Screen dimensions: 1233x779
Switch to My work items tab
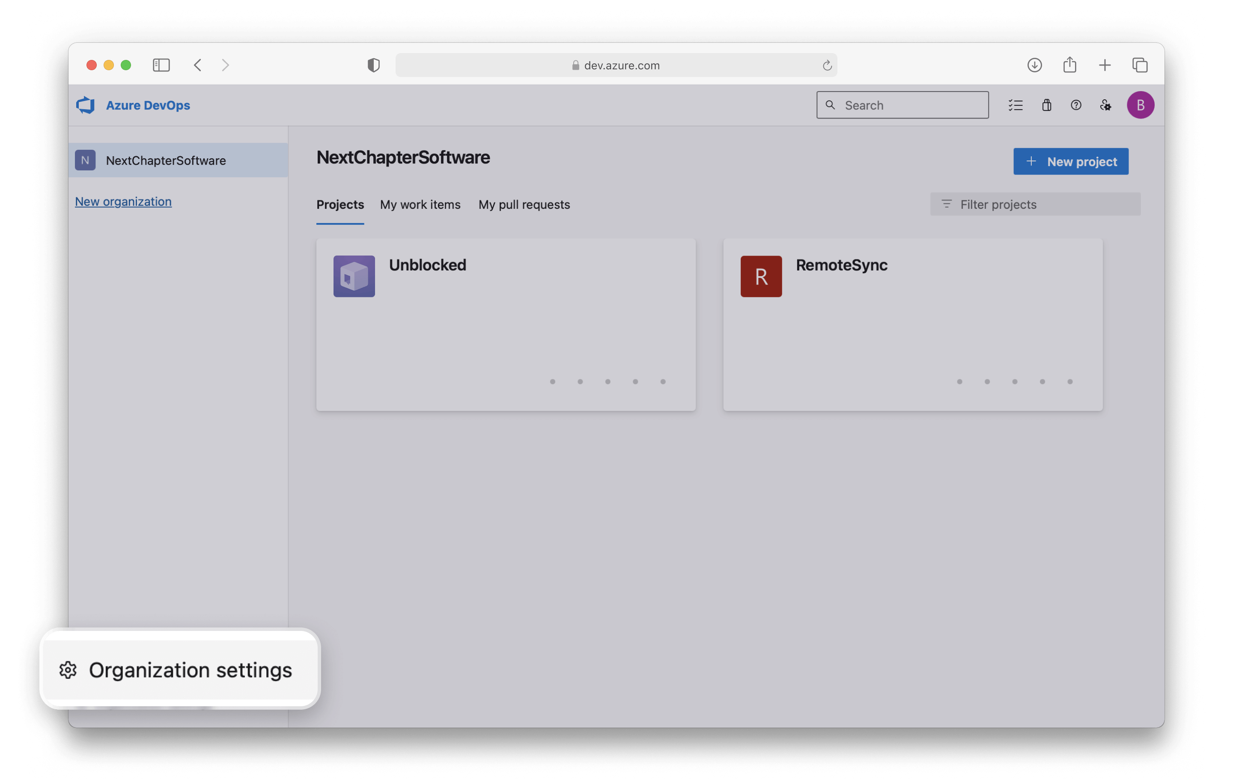(420, 204)
